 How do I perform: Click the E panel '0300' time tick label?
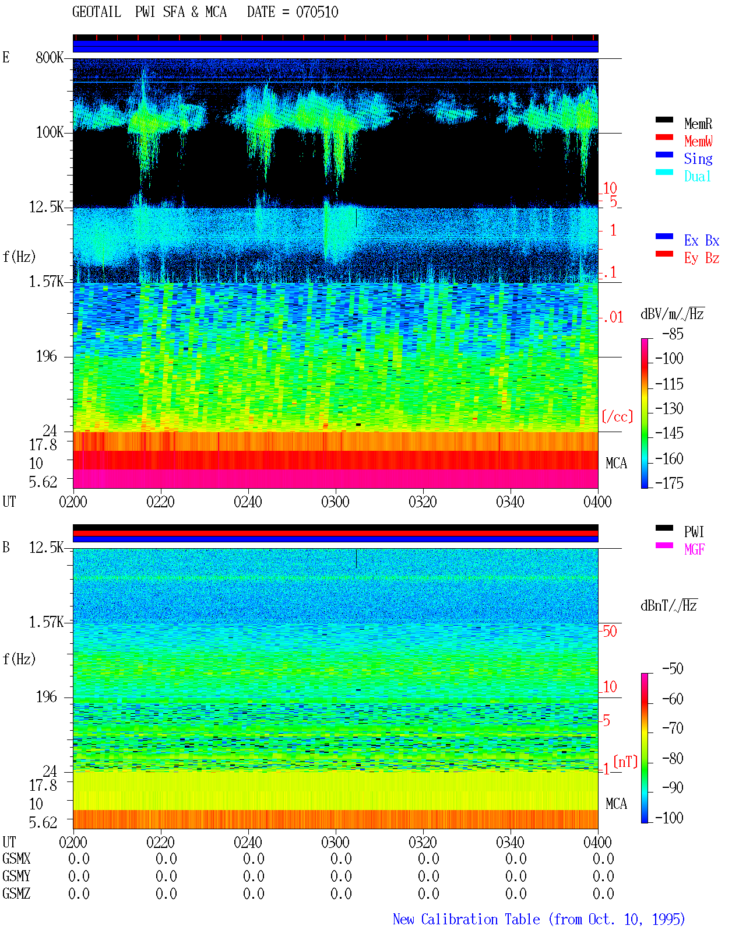click(x=335, y=502)
